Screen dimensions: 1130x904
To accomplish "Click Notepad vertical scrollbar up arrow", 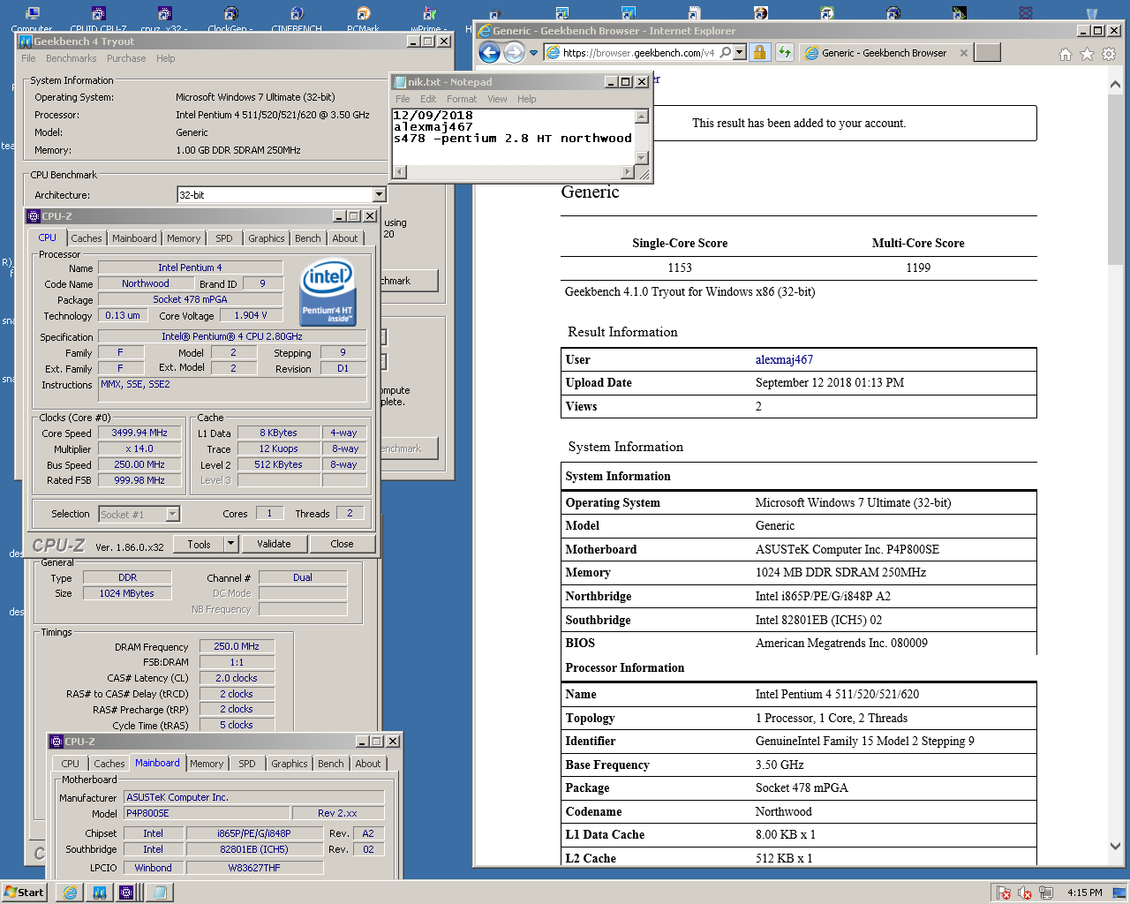I will click(642, 116).
